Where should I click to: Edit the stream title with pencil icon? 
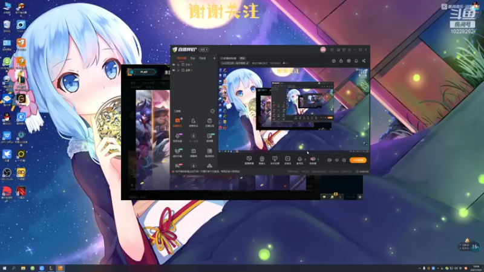pos(247,63)
